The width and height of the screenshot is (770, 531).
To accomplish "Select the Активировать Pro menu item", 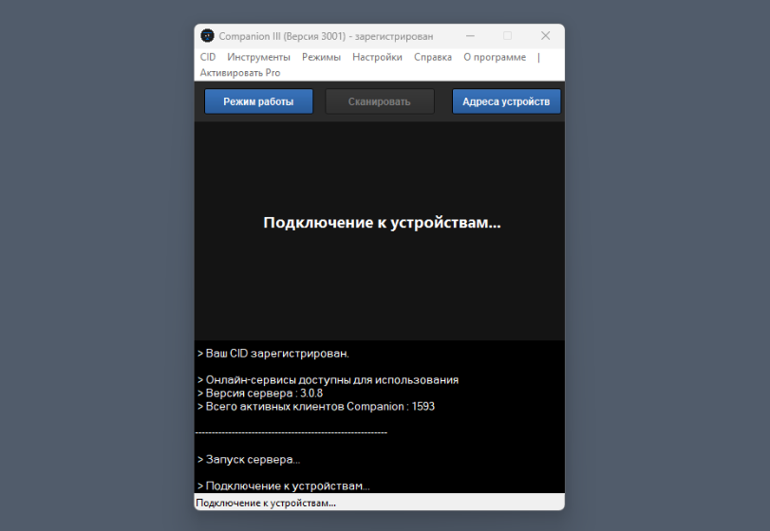I will coord(240,73).
